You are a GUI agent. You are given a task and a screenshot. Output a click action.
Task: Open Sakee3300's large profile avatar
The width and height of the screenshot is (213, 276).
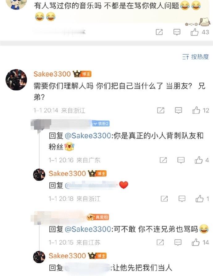(x=16, y=80)
